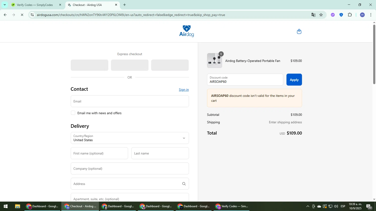
Task: Switch to first Dashboard - Google taskbar window
Action: pyautogui.click(x=43, y=206)
